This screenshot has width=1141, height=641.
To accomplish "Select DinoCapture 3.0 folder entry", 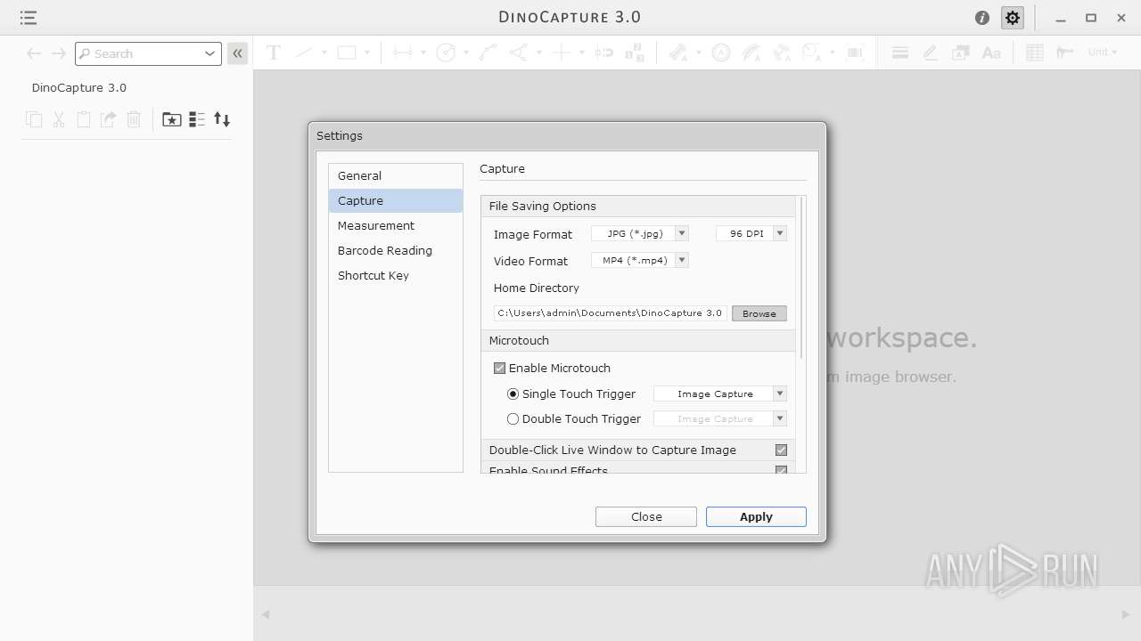I will (x=79, y=87).
